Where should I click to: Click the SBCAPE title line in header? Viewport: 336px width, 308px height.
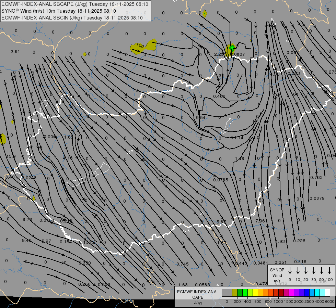pos(75,4)
